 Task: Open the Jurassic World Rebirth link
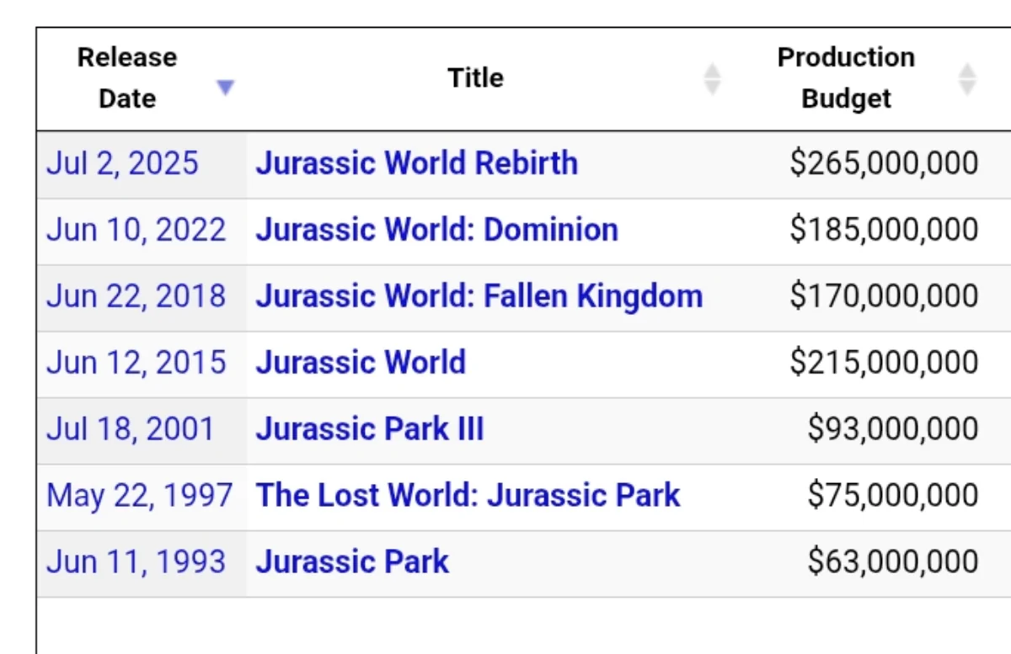418,163
